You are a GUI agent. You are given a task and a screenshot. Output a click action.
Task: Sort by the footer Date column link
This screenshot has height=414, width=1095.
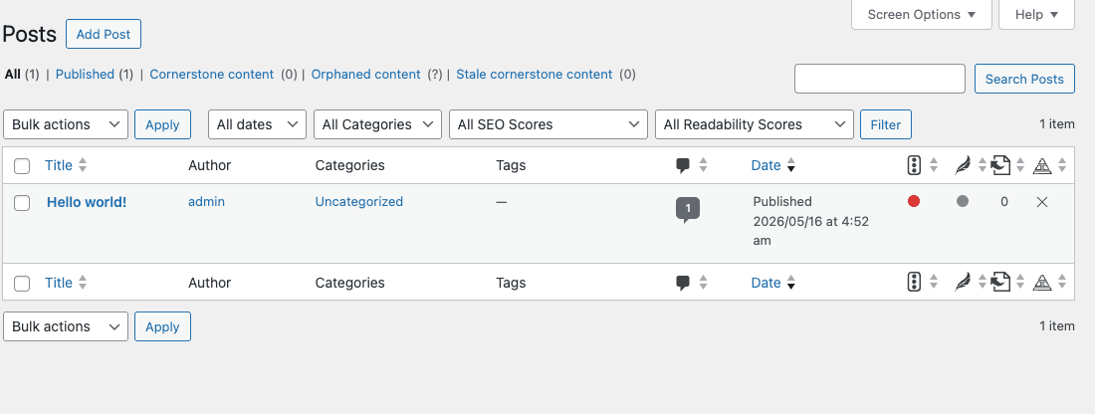tap(766, 283)
